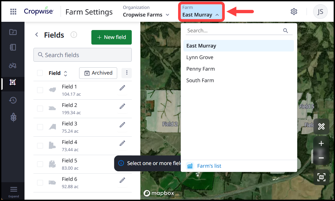Viewport: 335px width, 201px height.
Task: Click the tractor equipment sidebar icon
Action: pos(13,65)
